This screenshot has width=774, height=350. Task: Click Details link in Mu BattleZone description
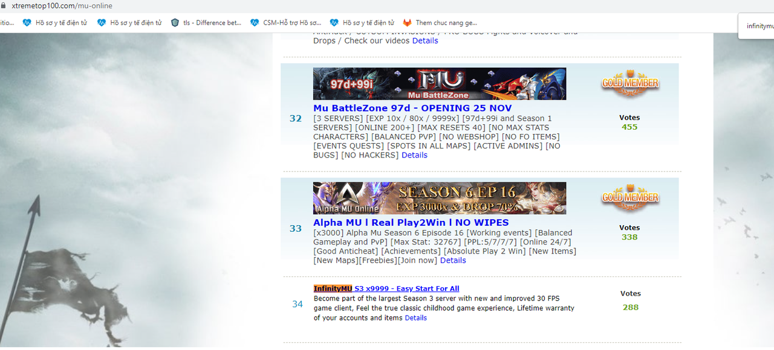(x=414, y=155)
